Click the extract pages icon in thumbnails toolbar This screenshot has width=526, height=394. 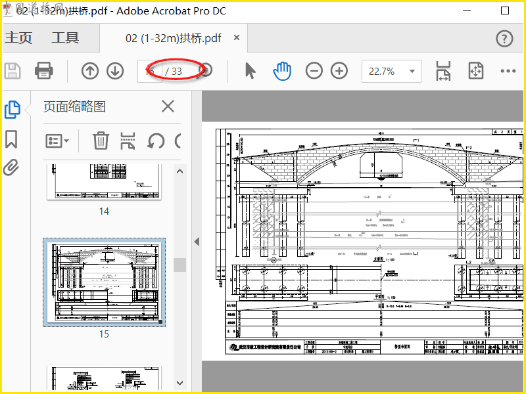tap(128, 141)
